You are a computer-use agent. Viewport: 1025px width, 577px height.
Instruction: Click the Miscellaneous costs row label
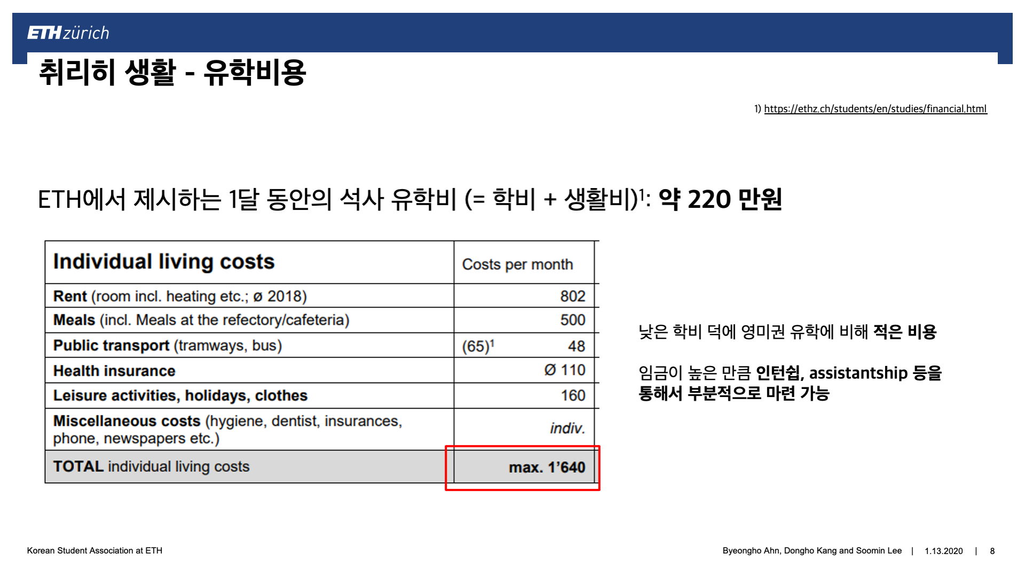(228, 430)
